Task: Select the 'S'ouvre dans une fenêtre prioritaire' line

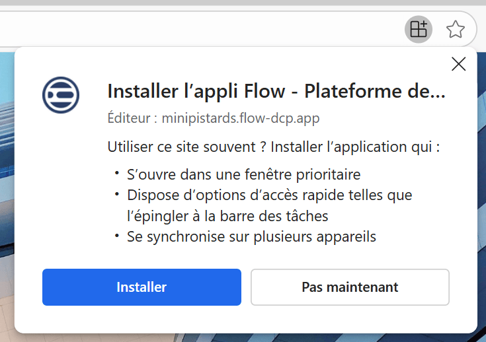Action: [243, 174]
